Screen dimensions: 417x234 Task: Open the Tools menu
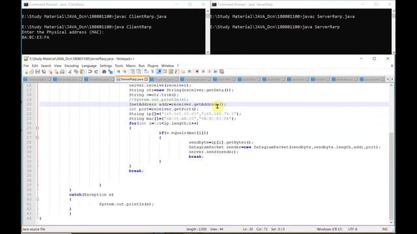click(x=119, y=66)
